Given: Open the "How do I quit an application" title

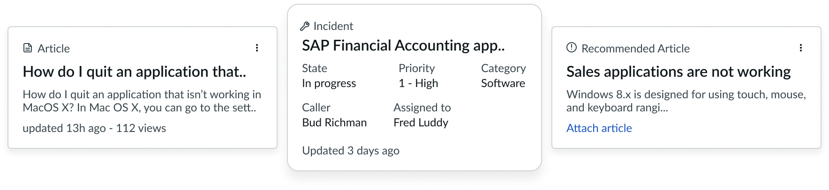Looking at the screenshot, I should coord(134,72).
